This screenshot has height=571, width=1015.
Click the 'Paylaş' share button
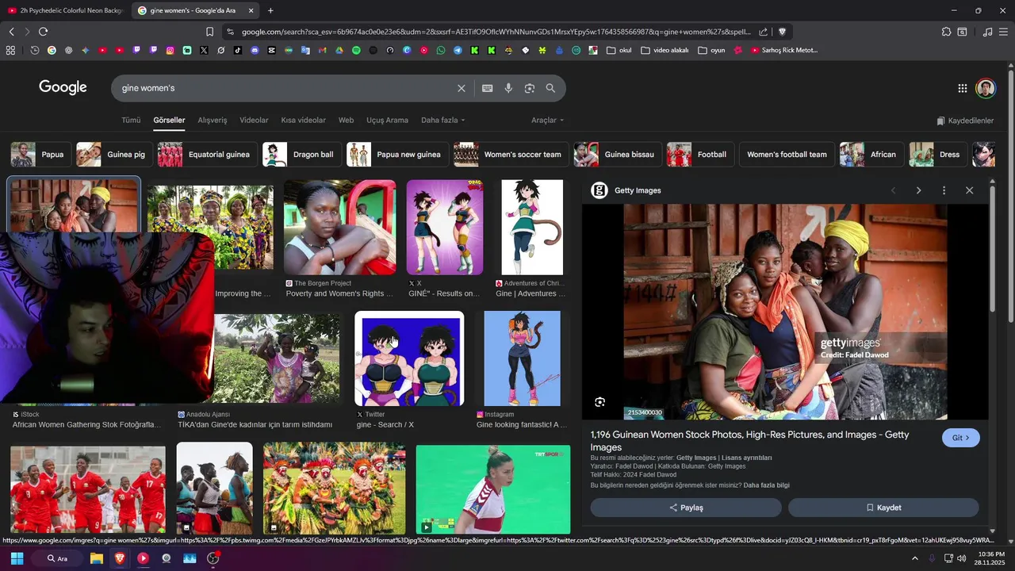[x=686, y=508]
